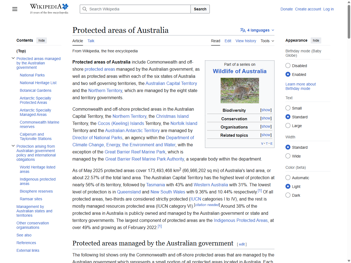Select Enabled birthday mode

tap(288, 74)
